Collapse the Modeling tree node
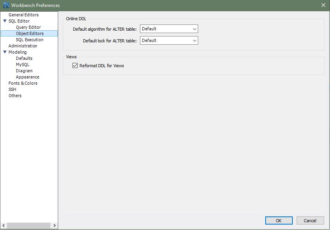Screen dimensions: 330x230 pos(5,52)
